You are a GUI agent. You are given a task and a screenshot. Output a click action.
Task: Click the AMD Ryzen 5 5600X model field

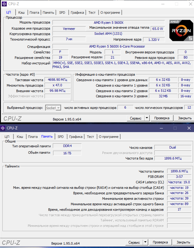point(109,23)
